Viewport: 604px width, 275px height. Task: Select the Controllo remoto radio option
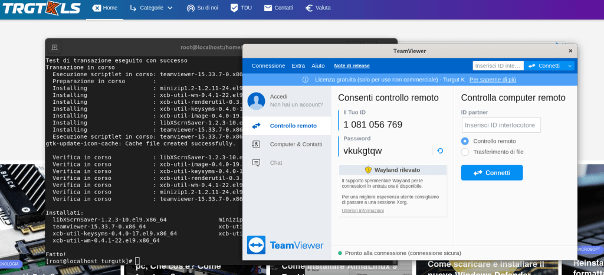tap(465, 141)
